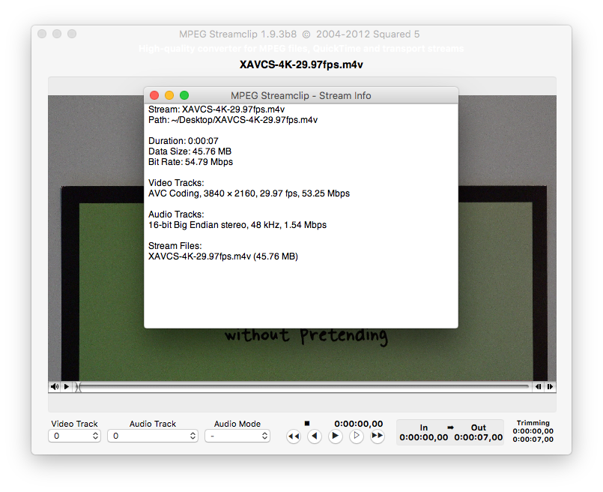The height and width of the screenshot is (492, 603).
Task: Click the playhead scrubber track
Action: 304,386
